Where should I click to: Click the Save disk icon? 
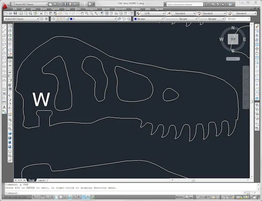(x=15, y=14)
